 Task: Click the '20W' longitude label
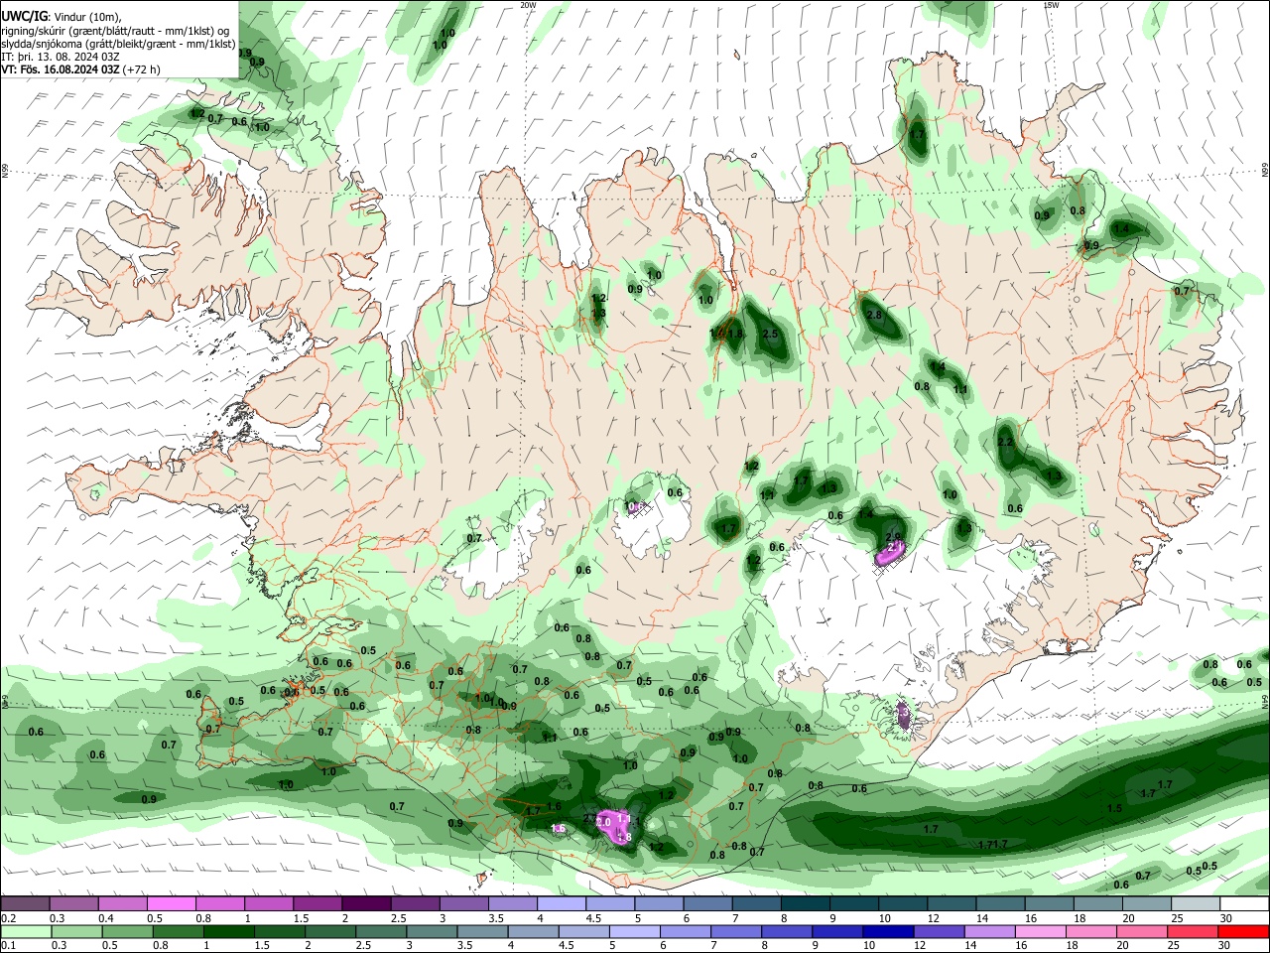[x=528, y=5]
